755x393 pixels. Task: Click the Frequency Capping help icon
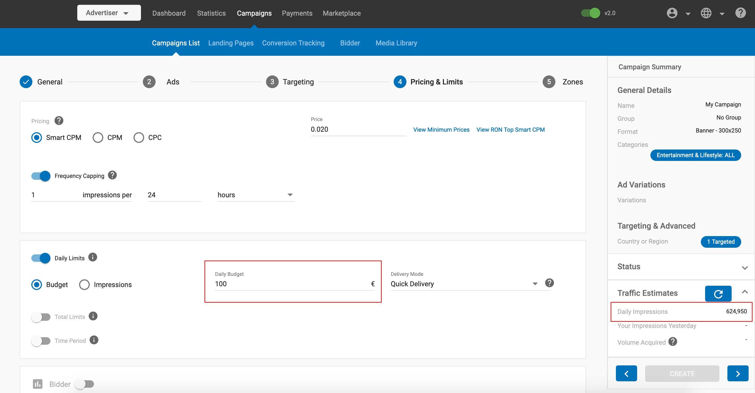[x=112, y=175]
